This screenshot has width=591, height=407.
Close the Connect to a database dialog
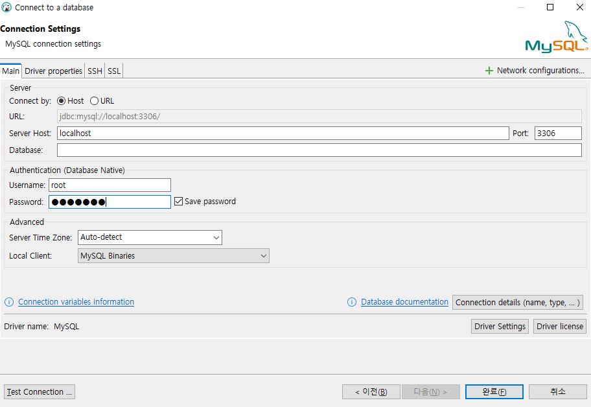point(580,7)
